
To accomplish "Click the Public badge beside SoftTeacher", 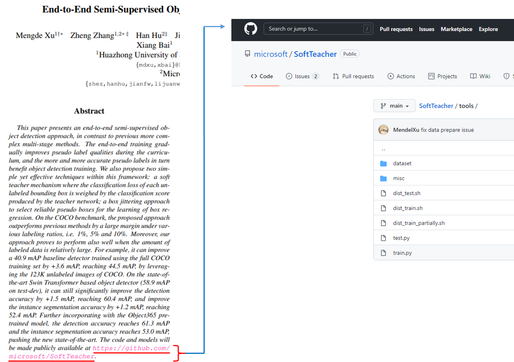I will pos(350,54).
